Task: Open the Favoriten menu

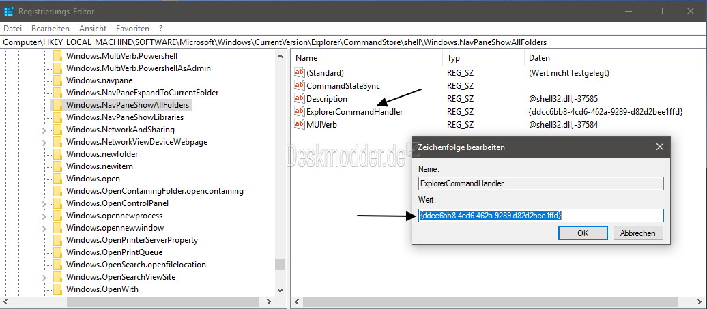Action: pos(132,29)
